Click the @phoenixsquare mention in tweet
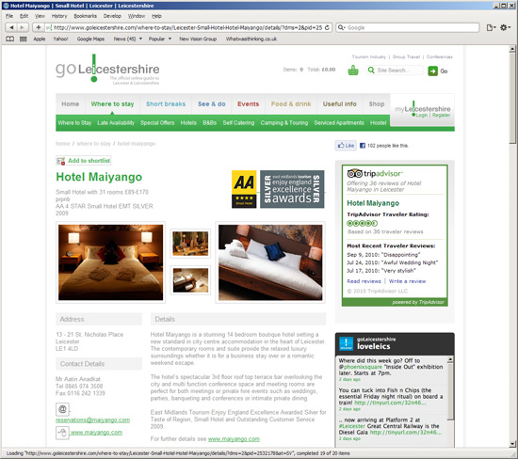Image resolution: width=518 pixels, height=459 pixels. click(361, 367)
